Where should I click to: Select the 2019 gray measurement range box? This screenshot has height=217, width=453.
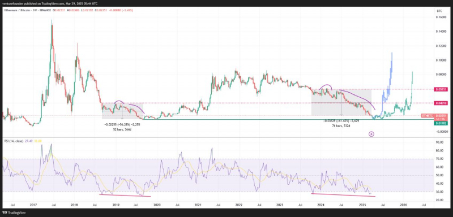[x=122, y=111]
